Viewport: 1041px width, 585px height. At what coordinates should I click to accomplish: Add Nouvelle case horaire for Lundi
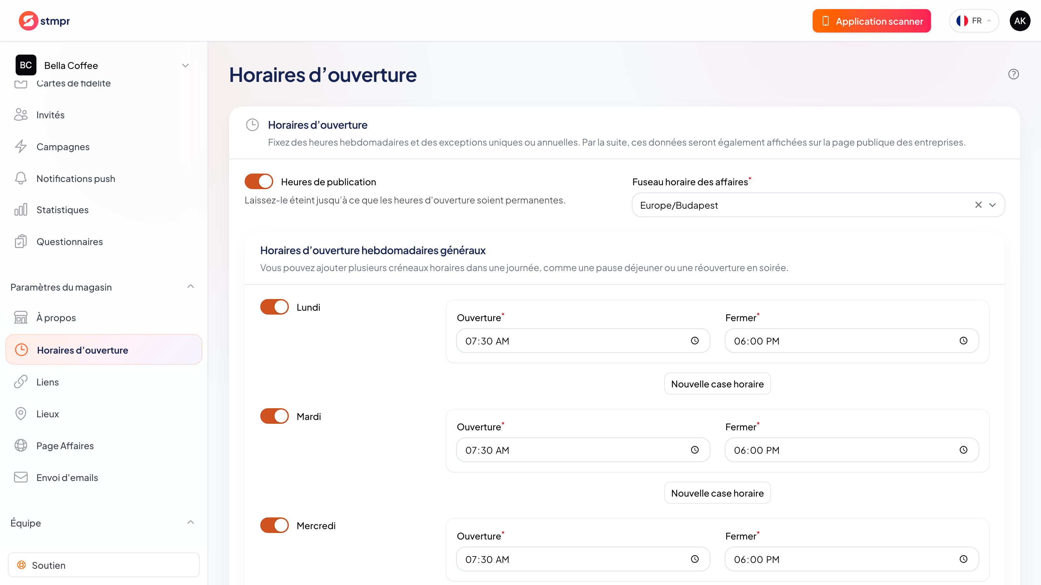717,383
